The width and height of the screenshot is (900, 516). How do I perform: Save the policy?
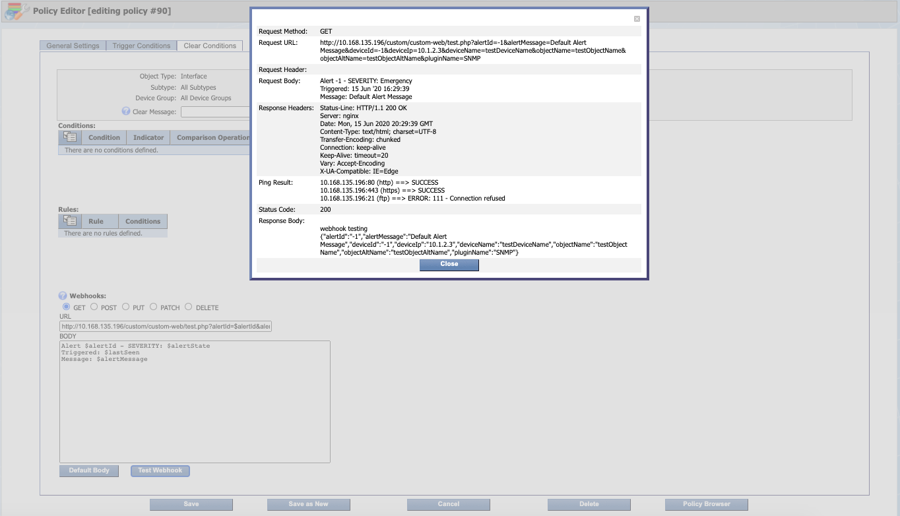point(191,504)
